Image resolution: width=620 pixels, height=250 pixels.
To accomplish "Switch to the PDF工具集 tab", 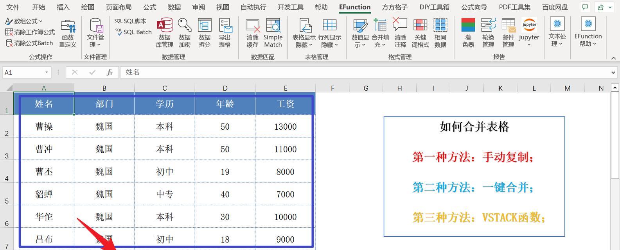I will point(515,7).
